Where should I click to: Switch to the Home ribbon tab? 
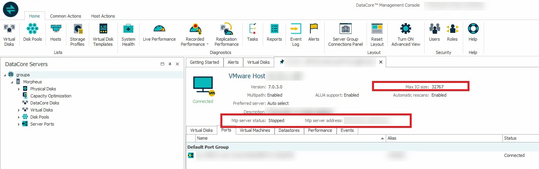pyautogui.click(x=35, y=16)
